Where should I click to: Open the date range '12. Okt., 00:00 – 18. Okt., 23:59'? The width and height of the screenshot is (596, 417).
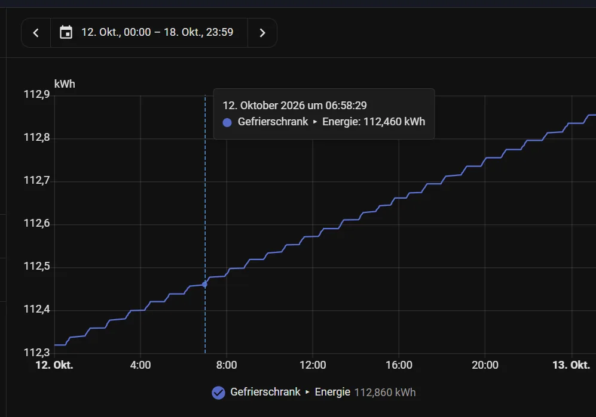[x=149, y=33]
